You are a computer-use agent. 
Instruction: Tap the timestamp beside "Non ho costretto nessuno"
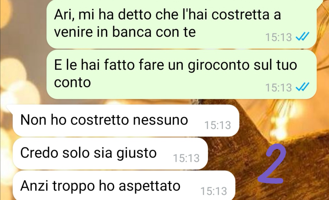(x=218, y=125)
